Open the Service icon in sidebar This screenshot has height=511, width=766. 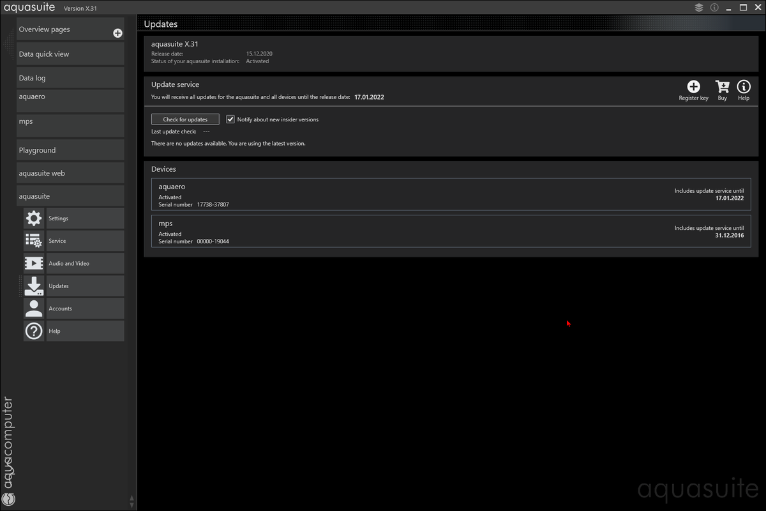pyautogui.click(x=34, y=241)
